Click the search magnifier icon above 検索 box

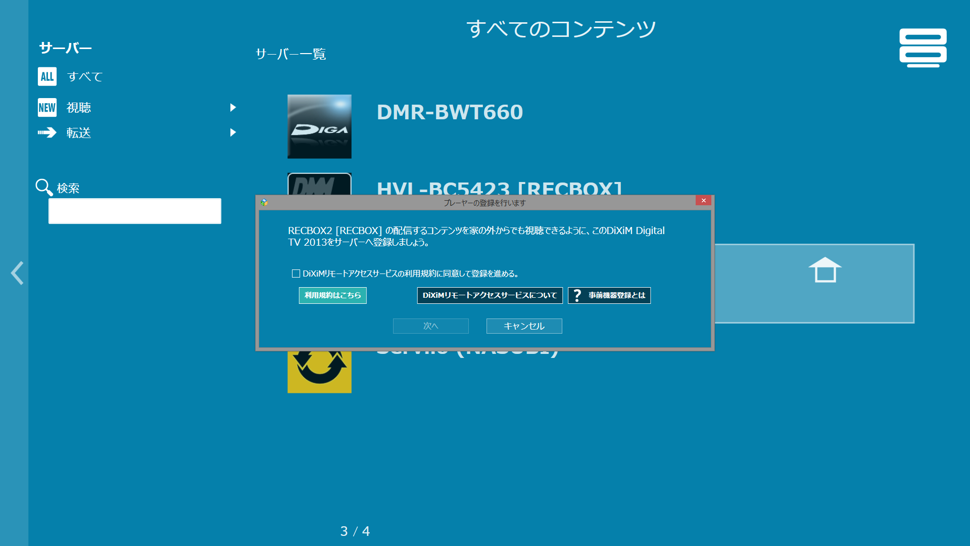pyautogui.click(x=43, y=187)
